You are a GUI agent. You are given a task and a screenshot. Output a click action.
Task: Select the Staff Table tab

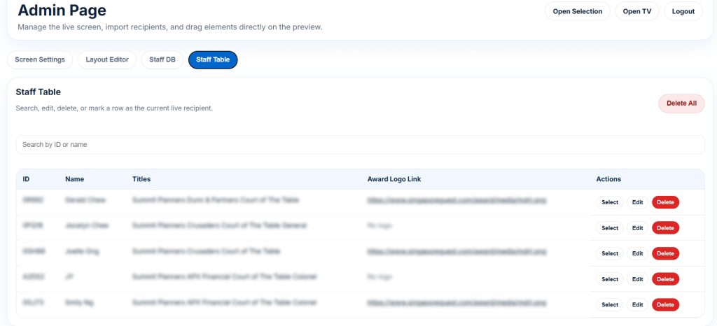[x=213, y=60]
